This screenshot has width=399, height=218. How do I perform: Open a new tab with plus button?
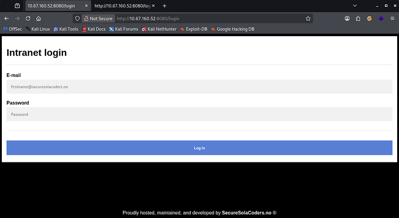(x=165, y=6)
